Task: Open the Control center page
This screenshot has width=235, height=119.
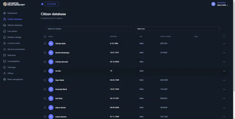Action: coord(14,43)
